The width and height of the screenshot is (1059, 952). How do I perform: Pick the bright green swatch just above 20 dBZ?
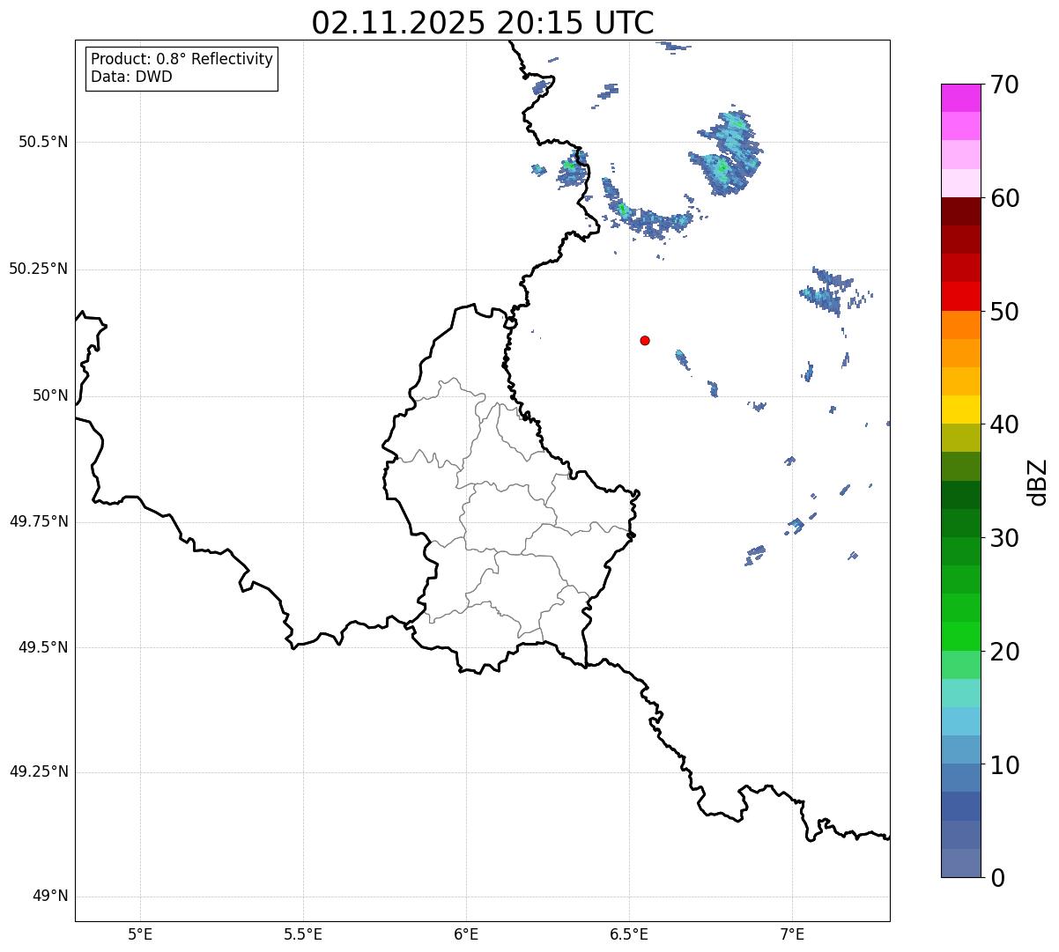960,637
